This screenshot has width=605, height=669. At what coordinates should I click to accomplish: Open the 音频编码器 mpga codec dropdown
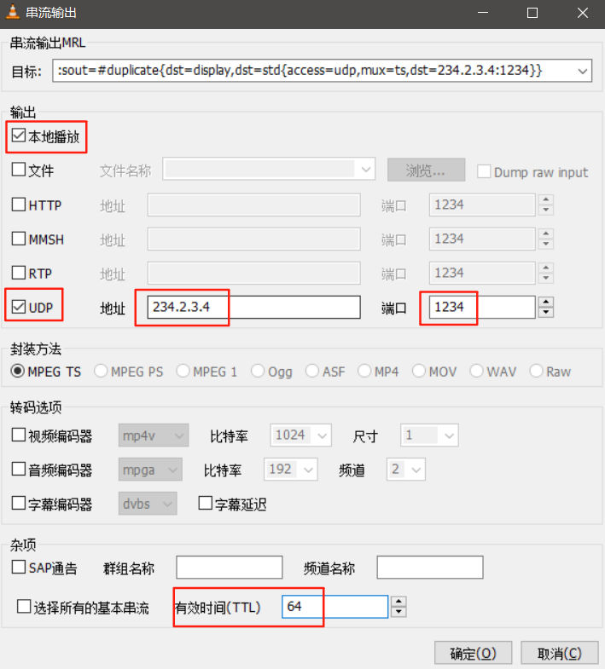[x=150, y=470]
